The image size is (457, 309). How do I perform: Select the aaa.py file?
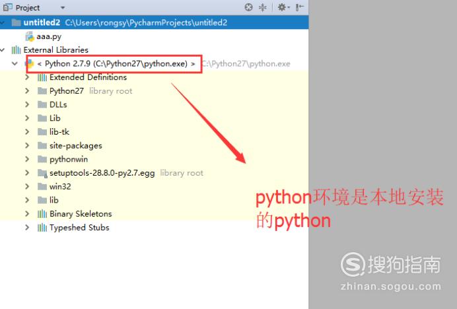pos(49,36)
